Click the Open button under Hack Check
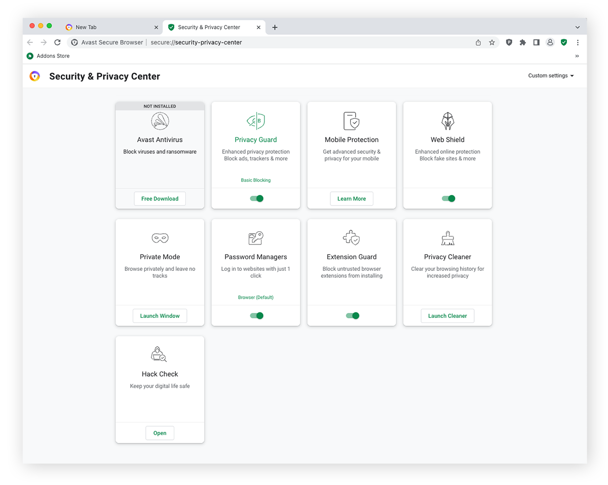The width and height of the screenshot is (608, 485). [160, 433]
